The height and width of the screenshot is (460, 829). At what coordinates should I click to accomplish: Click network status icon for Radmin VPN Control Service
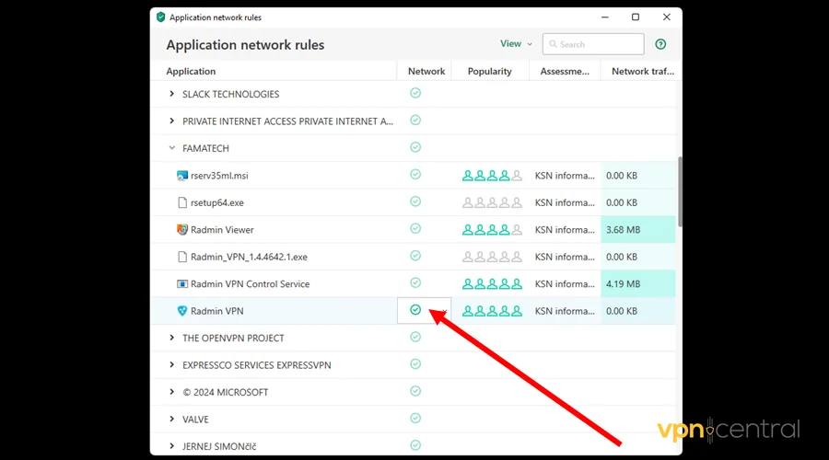click(x=415, y=283)
